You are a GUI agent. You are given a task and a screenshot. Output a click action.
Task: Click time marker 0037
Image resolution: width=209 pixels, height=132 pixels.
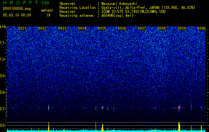click(142, 28)
